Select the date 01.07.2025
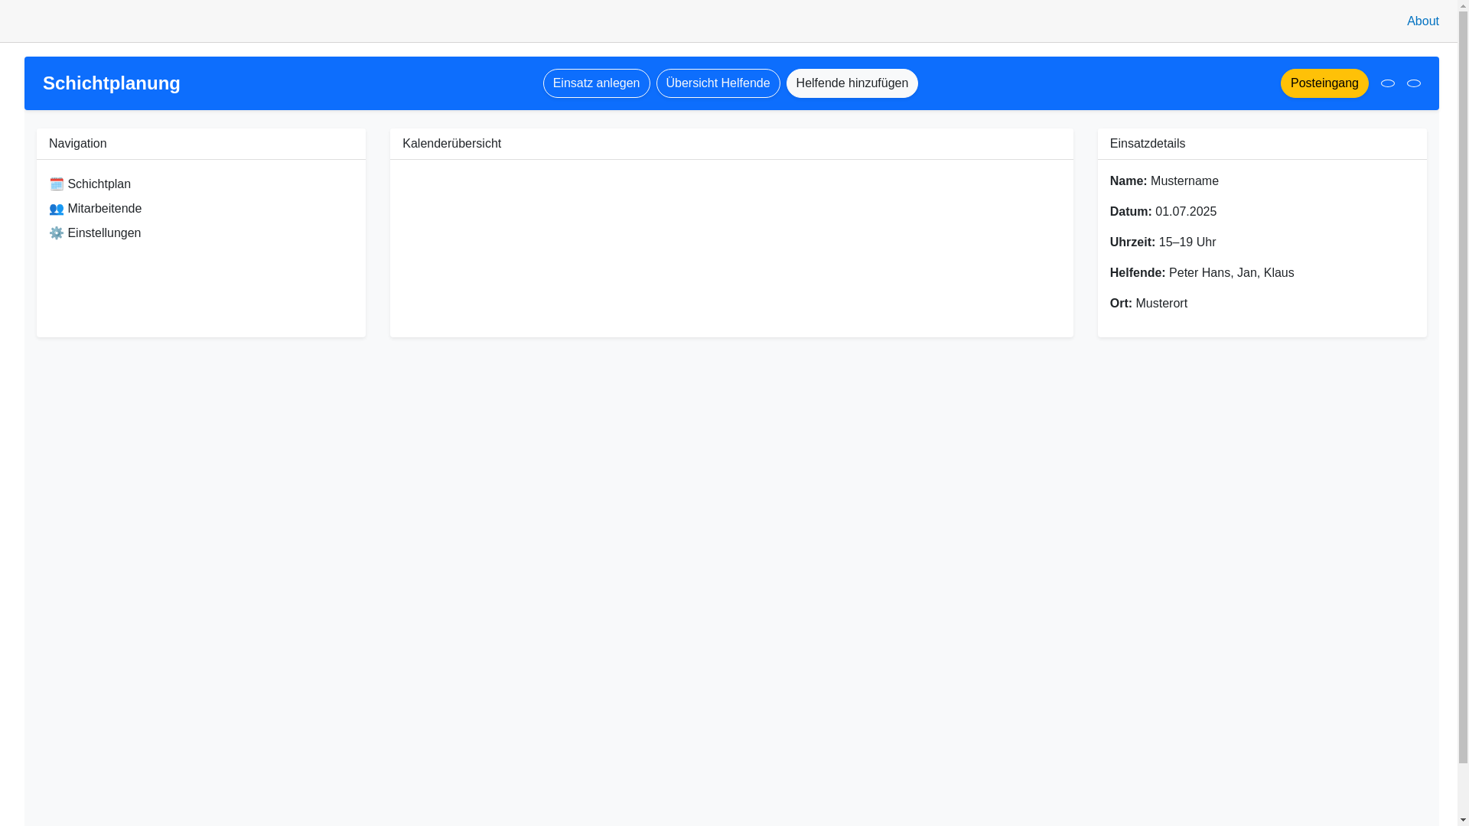Image resolution: width=1469 pixels, height=826 pixels. coord(1186,212)
